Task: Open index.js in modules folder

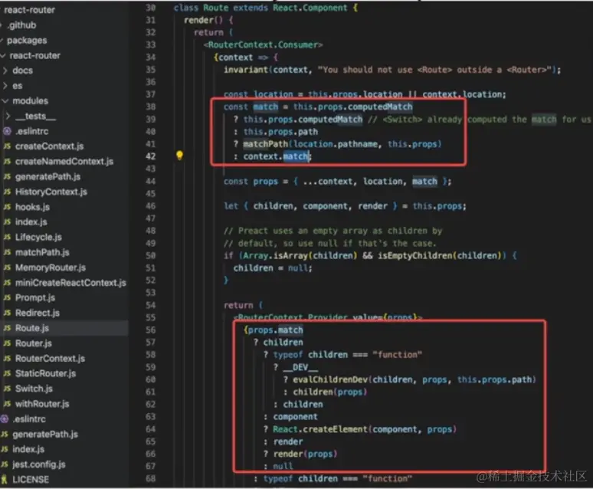Action: (31, 222)
